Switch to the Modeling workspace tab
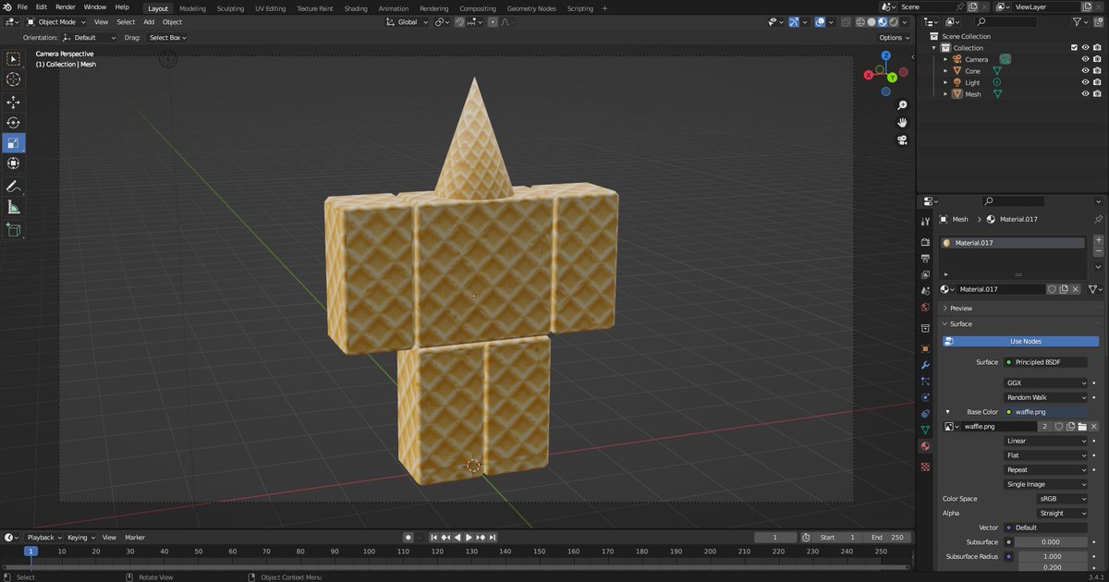Image resolution: width=1109 pixels, height=582 pixels. point(192,8)
